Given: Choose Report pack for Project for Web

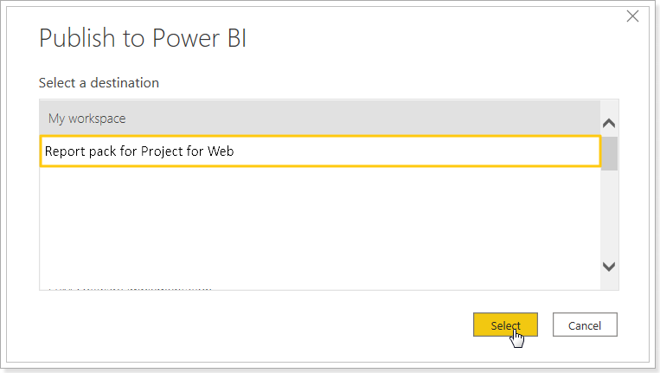Looking at the screenshot, I should pyautogui.click(x=320, y=151).
